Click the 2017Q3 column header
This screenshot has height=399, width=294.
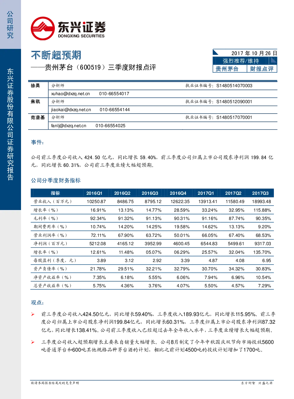(x=260, y=193)
